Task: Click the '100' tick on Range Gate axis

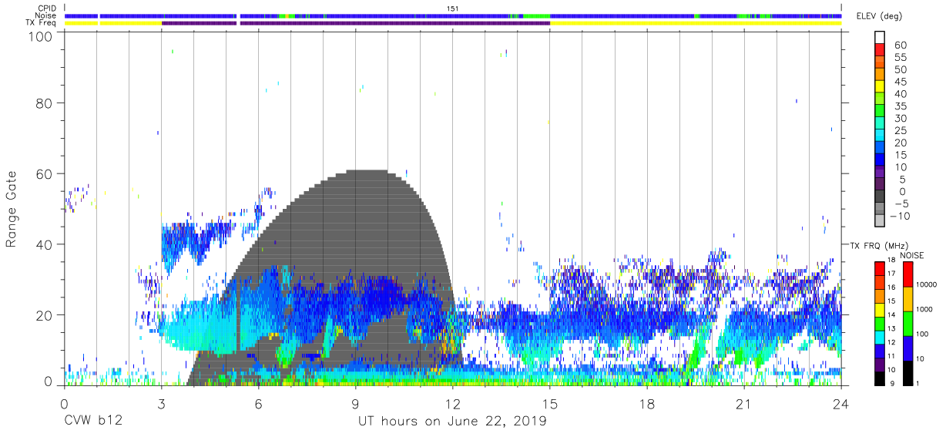Action: [x=40, y=36]
